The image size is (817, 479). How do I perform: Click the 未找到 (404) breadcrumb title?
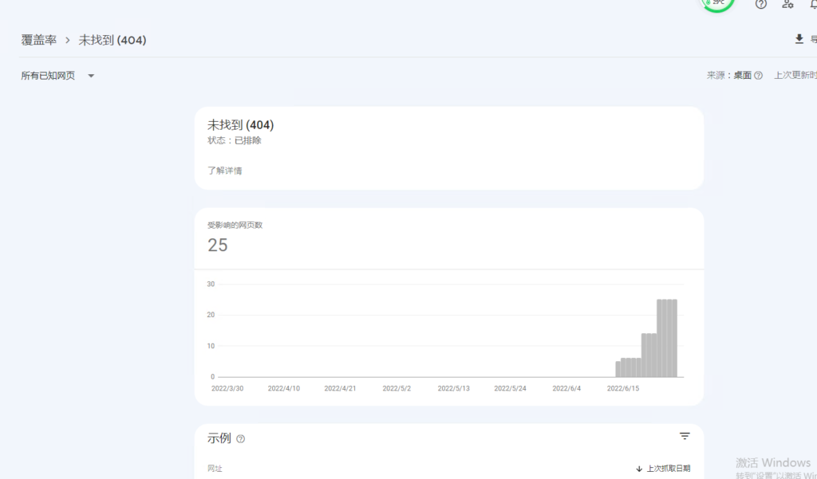112,40
